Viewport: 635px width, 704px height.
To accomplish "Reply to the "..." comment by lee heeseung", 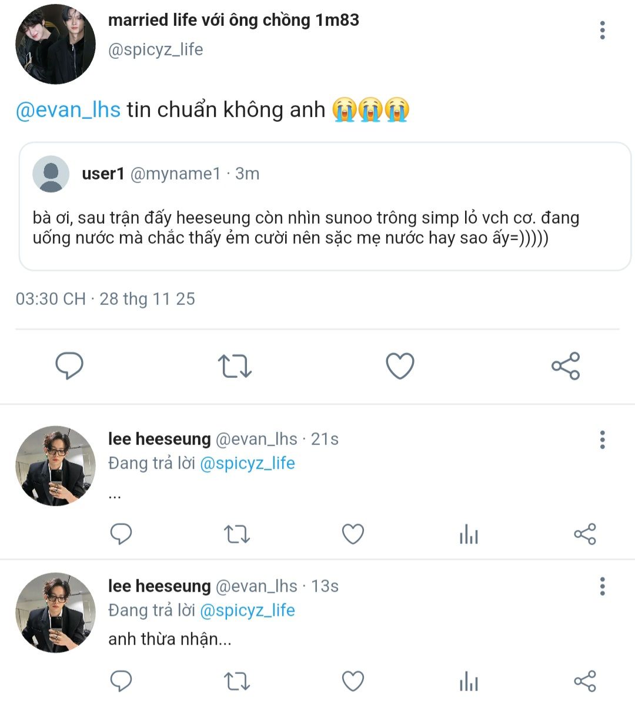I will pos(121,534).
